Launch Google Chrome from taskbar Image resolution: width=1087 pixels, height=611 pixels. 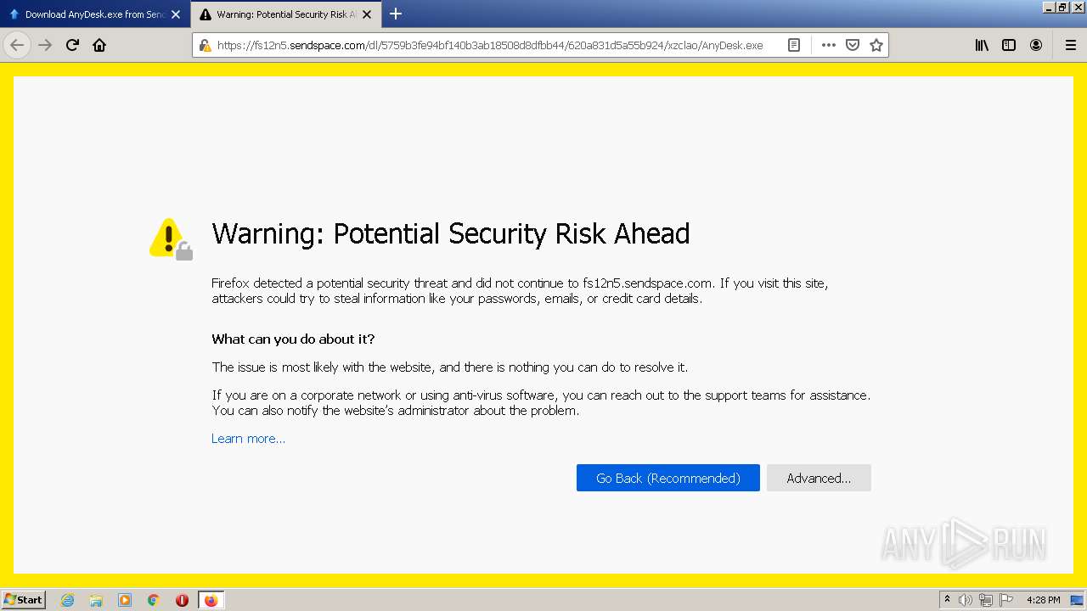154,600
